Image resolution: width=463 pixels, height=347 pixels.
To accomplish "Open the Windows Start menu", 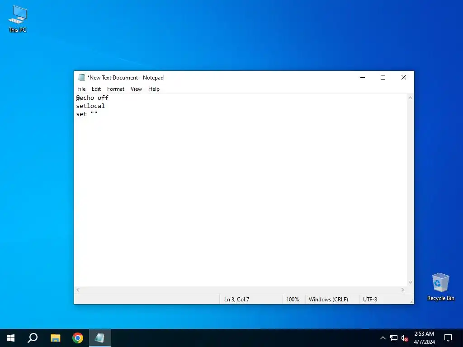I will click(11, 338).
